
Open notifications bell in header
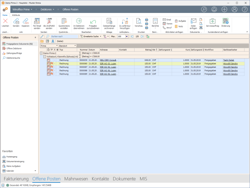pos(214,9)
